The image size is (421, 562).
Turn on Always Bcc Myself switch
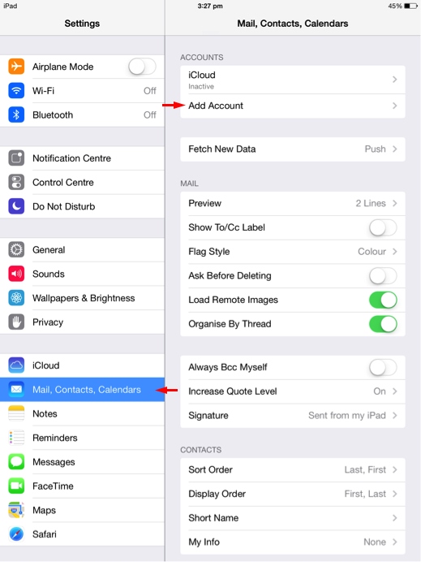point(383,367)
